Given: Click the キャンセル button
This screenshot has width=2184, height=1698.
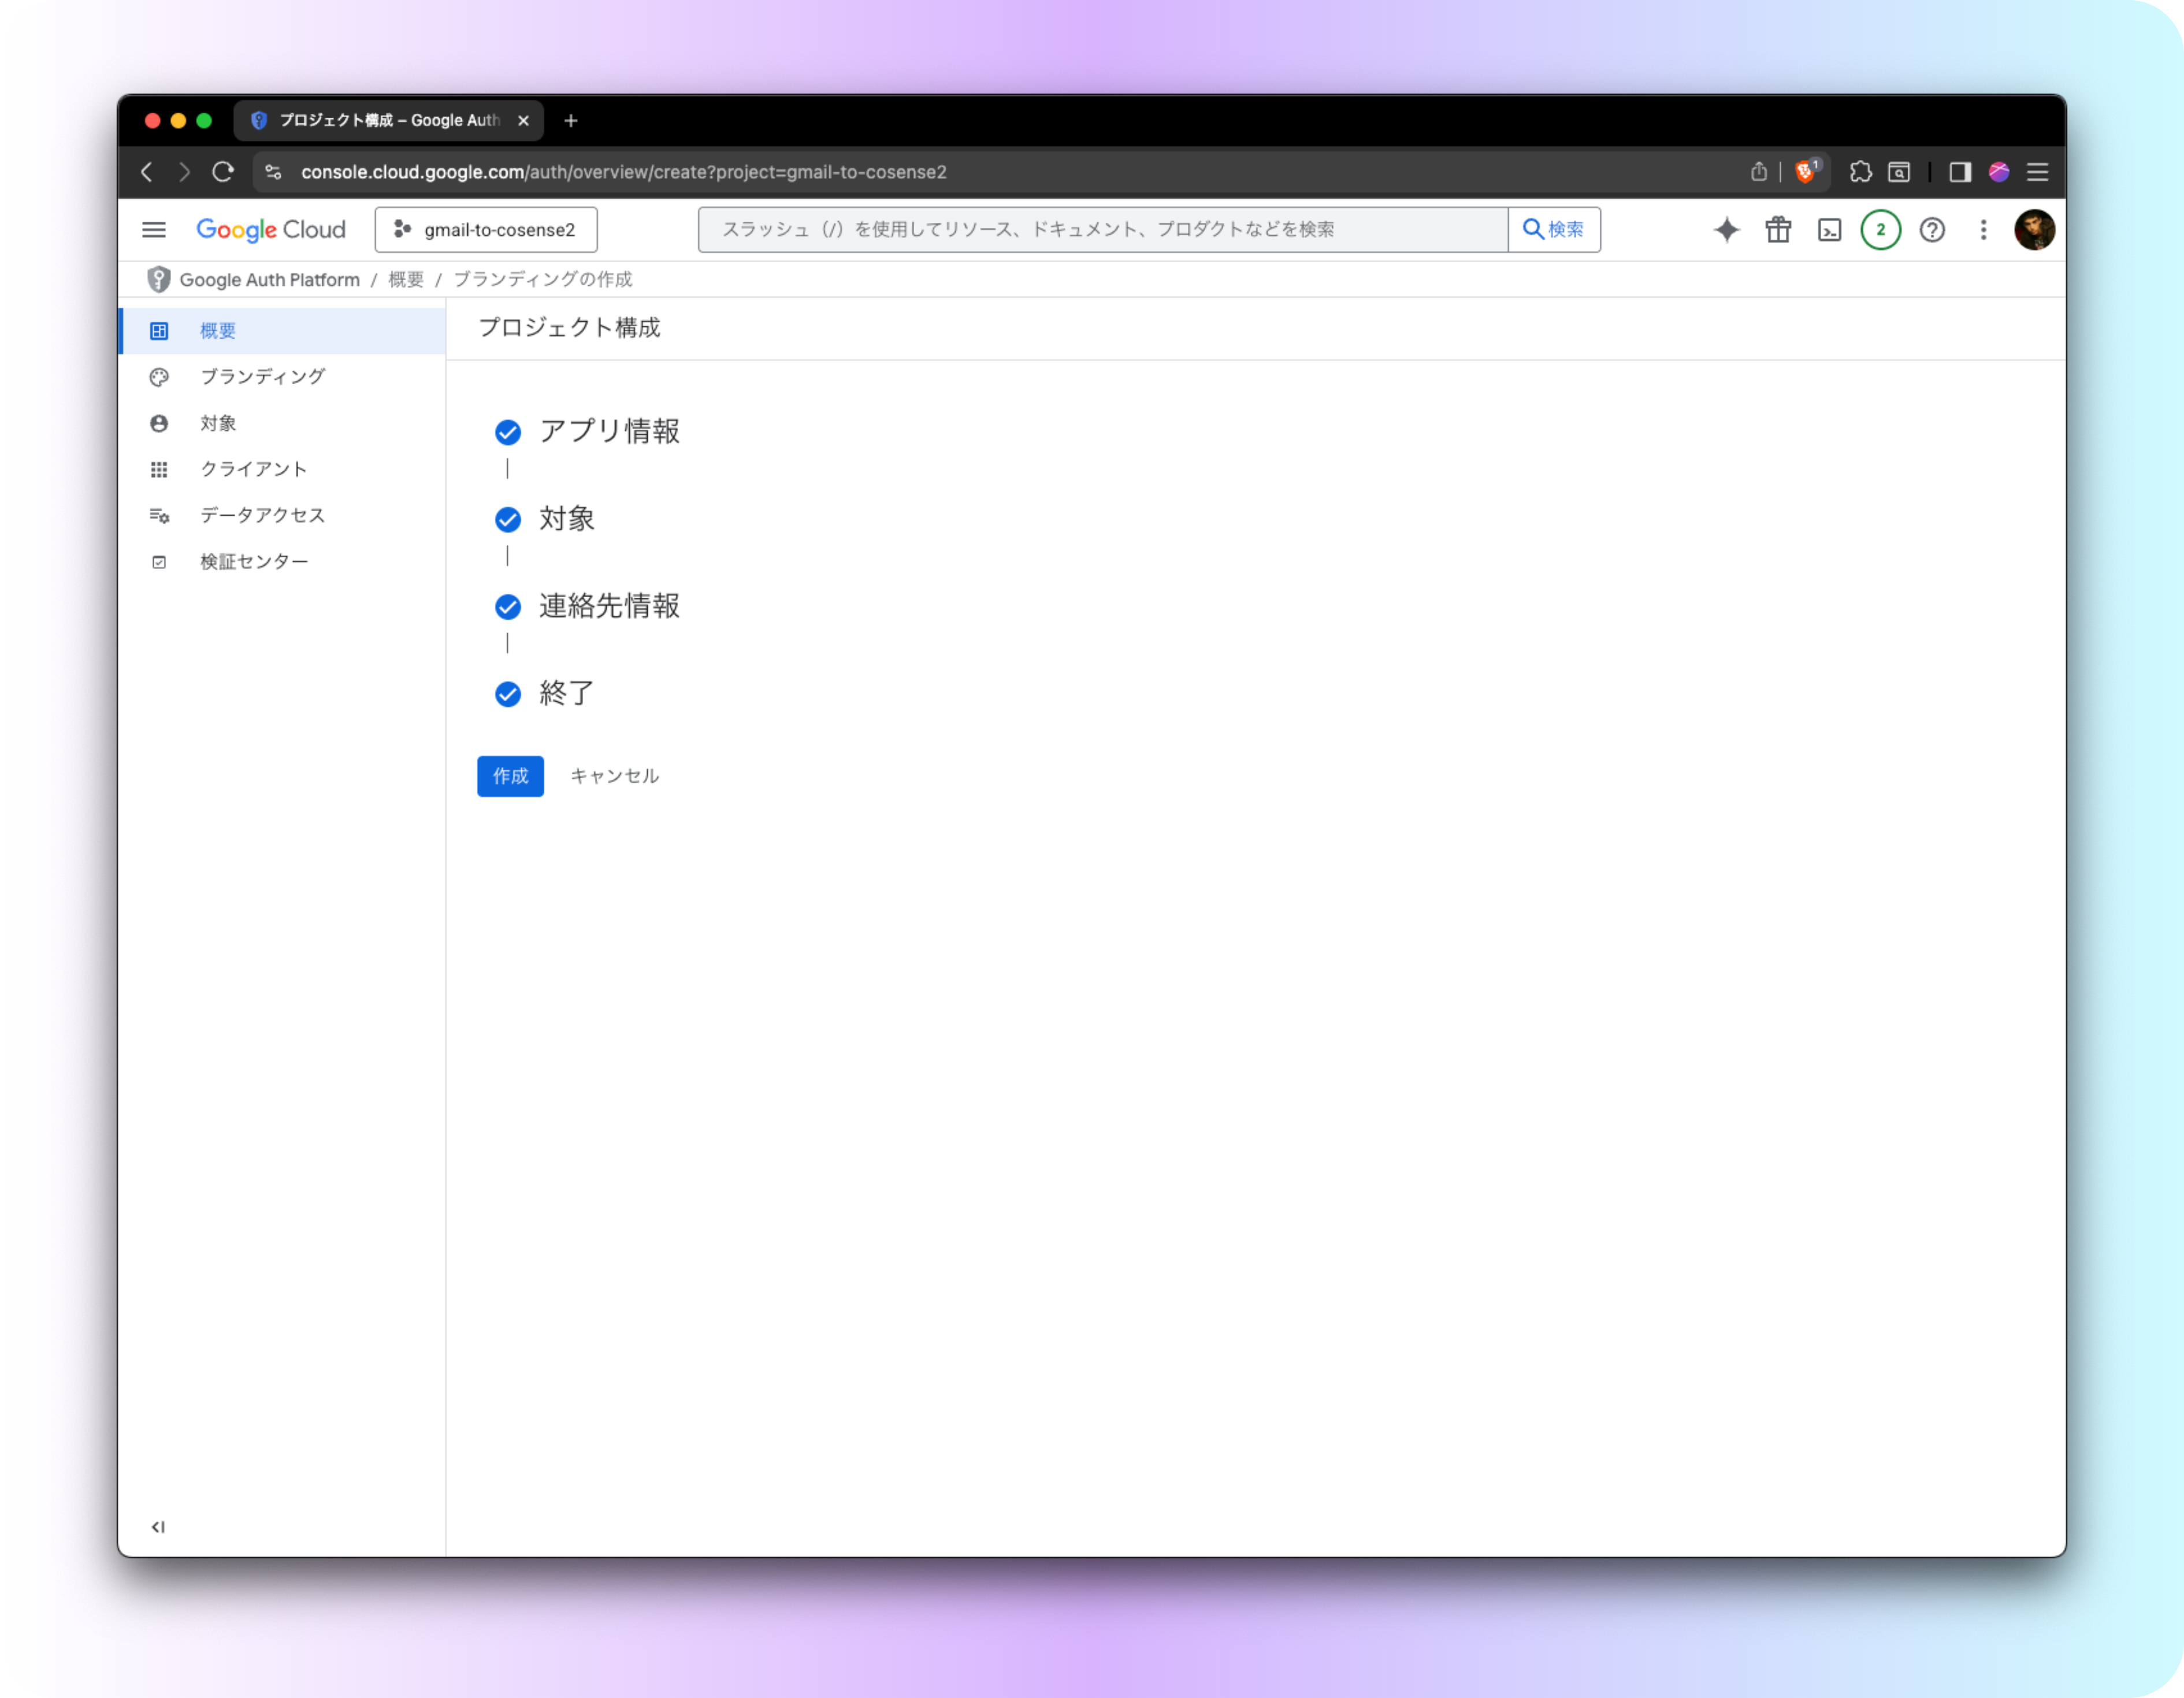Looking at the screenshot, I should point(614,777).
